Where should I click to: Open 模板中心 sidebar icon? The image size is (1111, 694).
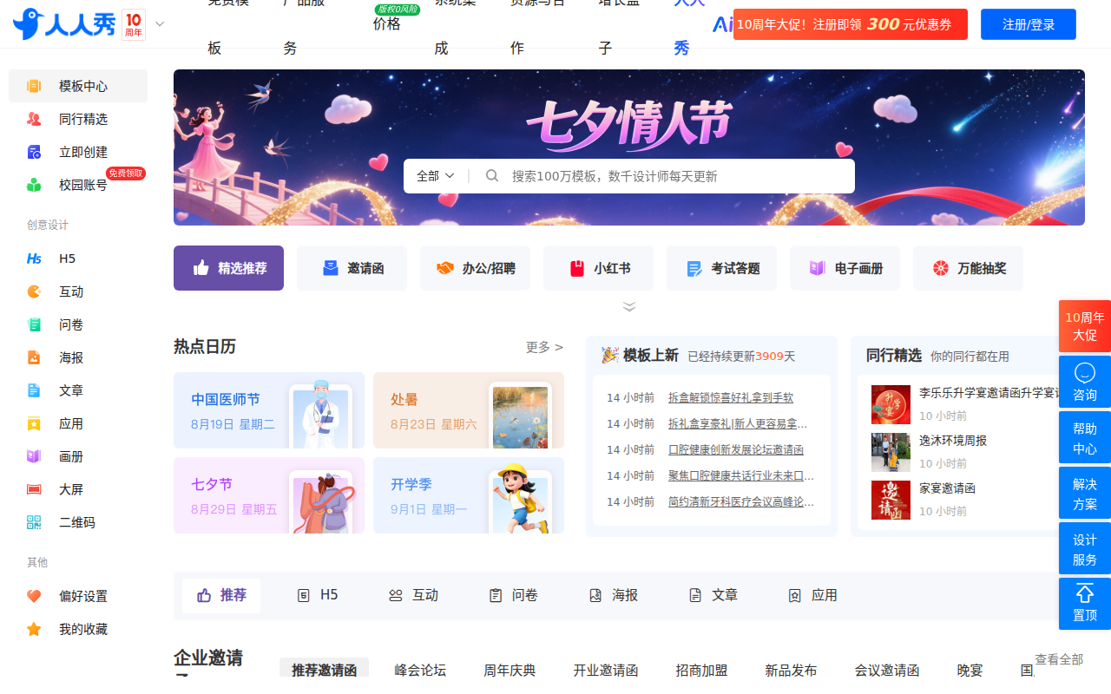[x=34, y=86]
